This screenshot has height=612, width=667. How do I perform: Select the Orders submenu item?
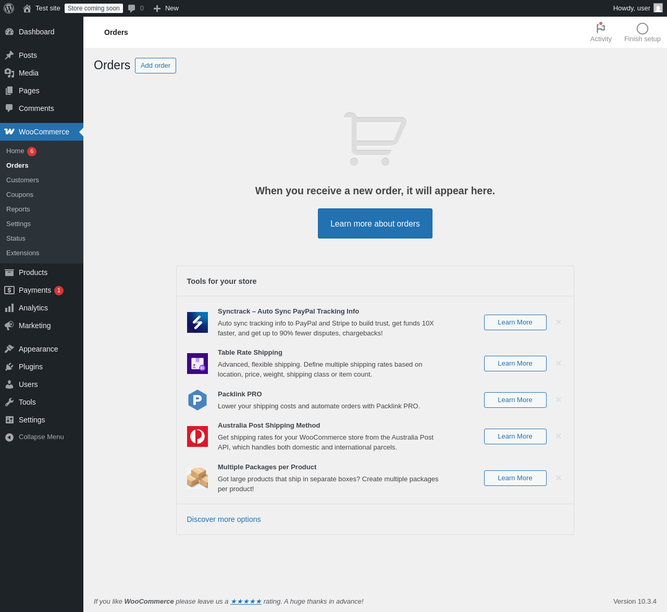coord(17,166)
